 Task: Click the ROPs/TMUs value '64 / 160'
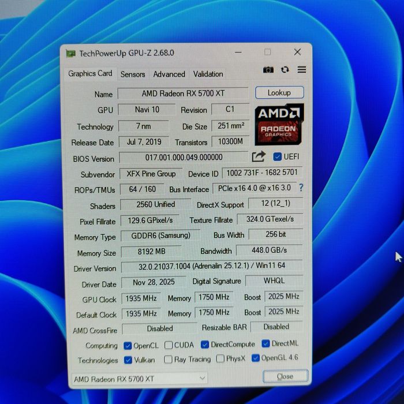142,189
